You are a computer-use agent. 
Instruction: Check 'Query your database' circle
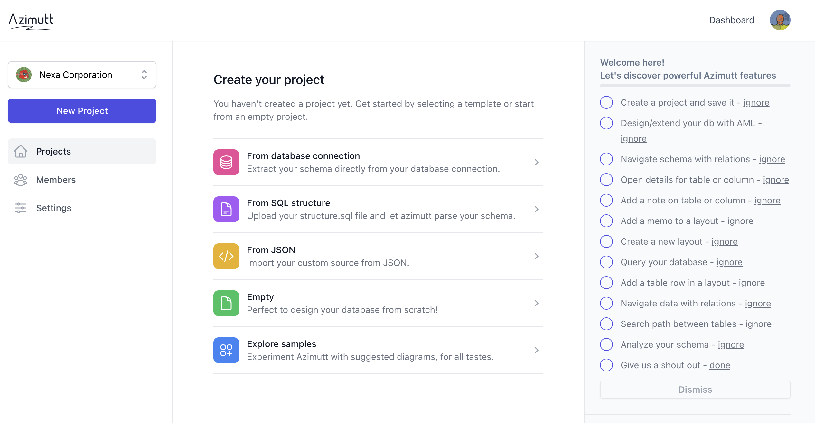(606, 262)
